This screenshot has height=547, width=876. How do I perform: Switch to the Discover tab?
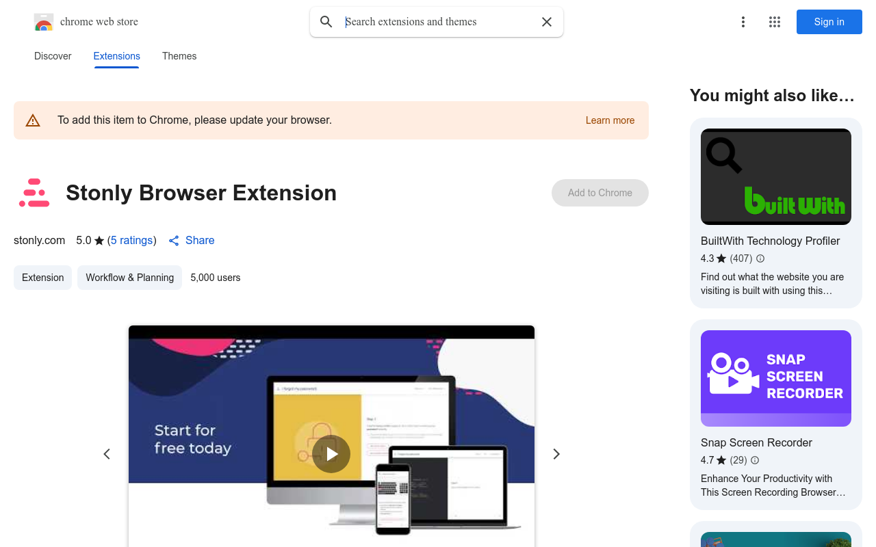coord(53,56)
